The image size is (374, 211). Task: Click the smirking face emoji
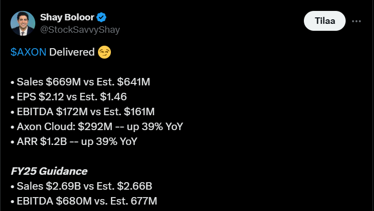pyautogui.click(x=104, y=52)
